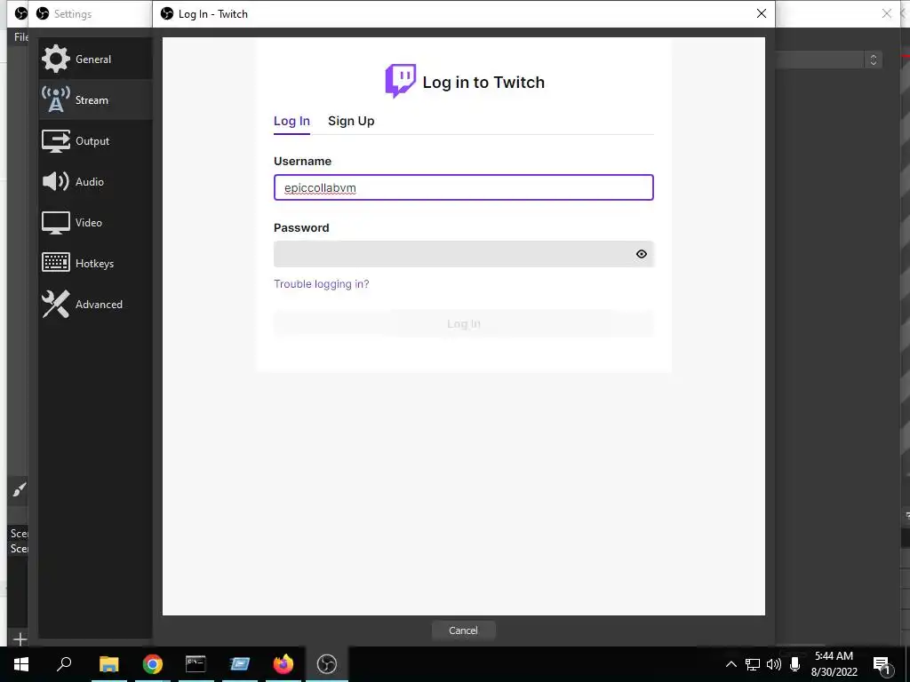The image size is (910, 682).
Task: Open network status tray icon
Action: pyautogui.click(x=753, y=664)
